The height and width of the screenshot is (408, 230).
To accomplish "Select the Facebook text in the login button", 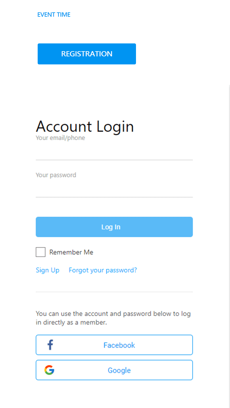I will point(119,345).
